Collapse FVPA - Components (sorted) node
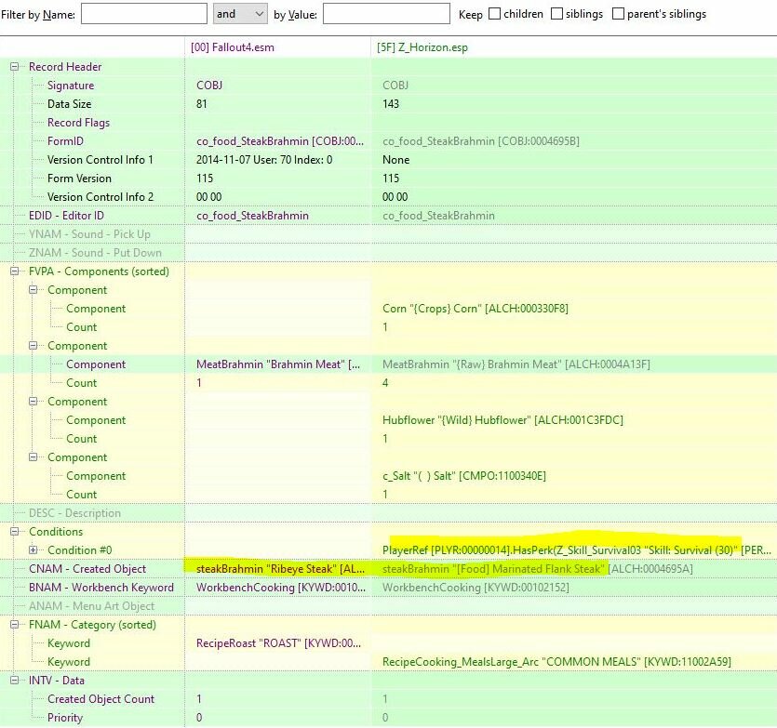 point(14,271)
